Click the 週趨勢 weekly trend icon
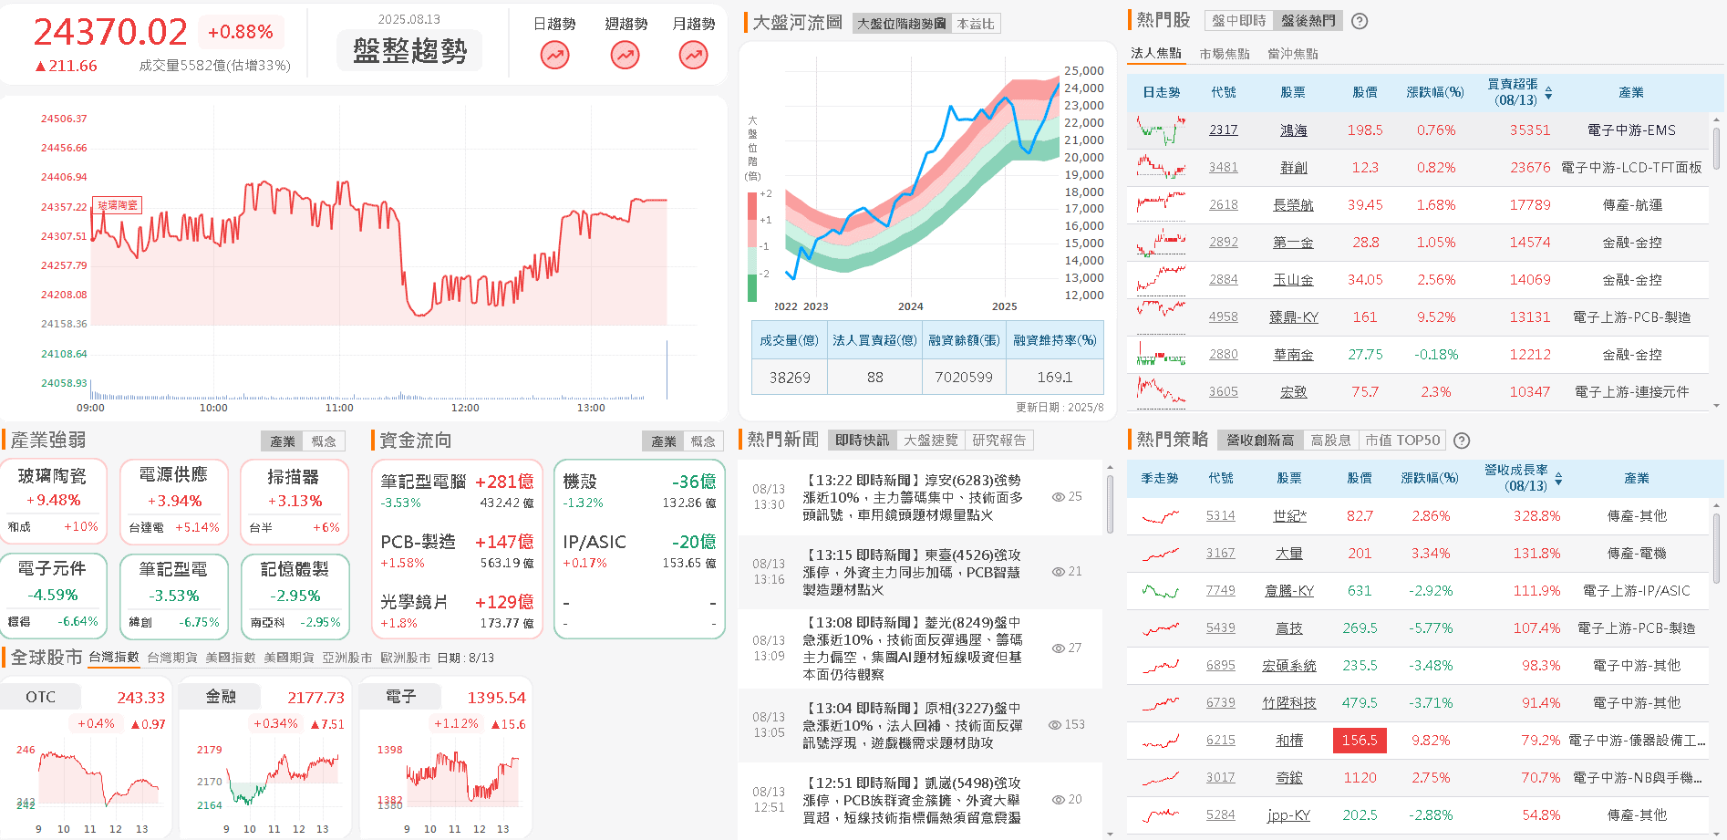Screen dimensions: 1727x840 pos(624,55)
